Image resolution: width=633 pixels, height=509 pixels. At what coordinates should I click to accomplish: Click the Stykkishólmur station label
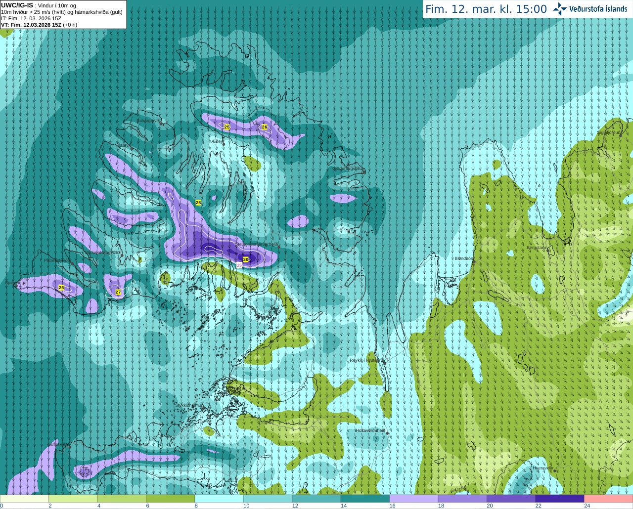pos(189,405)
